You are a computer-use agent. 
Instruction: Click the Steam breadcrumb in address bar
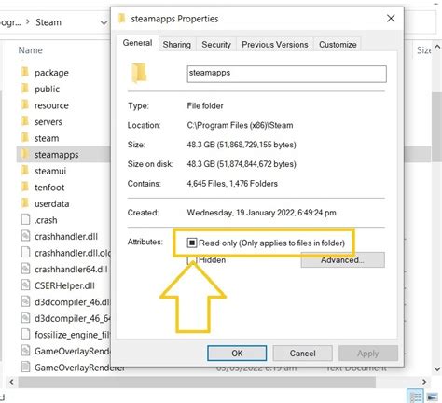click(x=48, y=22)
